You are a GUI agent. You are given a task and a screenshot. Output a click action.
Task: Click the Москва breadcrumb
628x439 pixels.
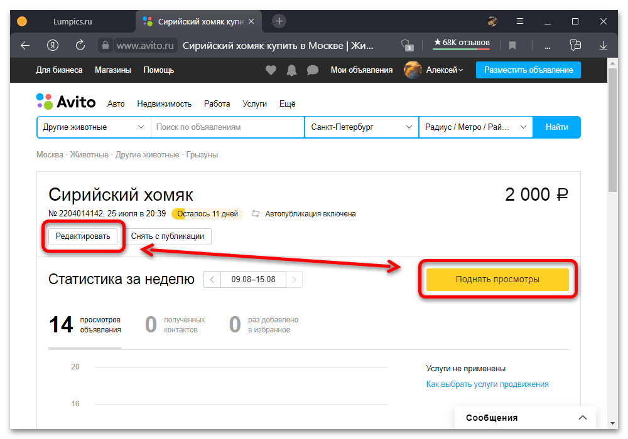point(50,155)
